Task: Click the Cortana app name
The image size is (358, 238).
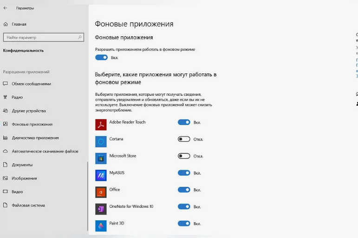Action: [116, 139]
